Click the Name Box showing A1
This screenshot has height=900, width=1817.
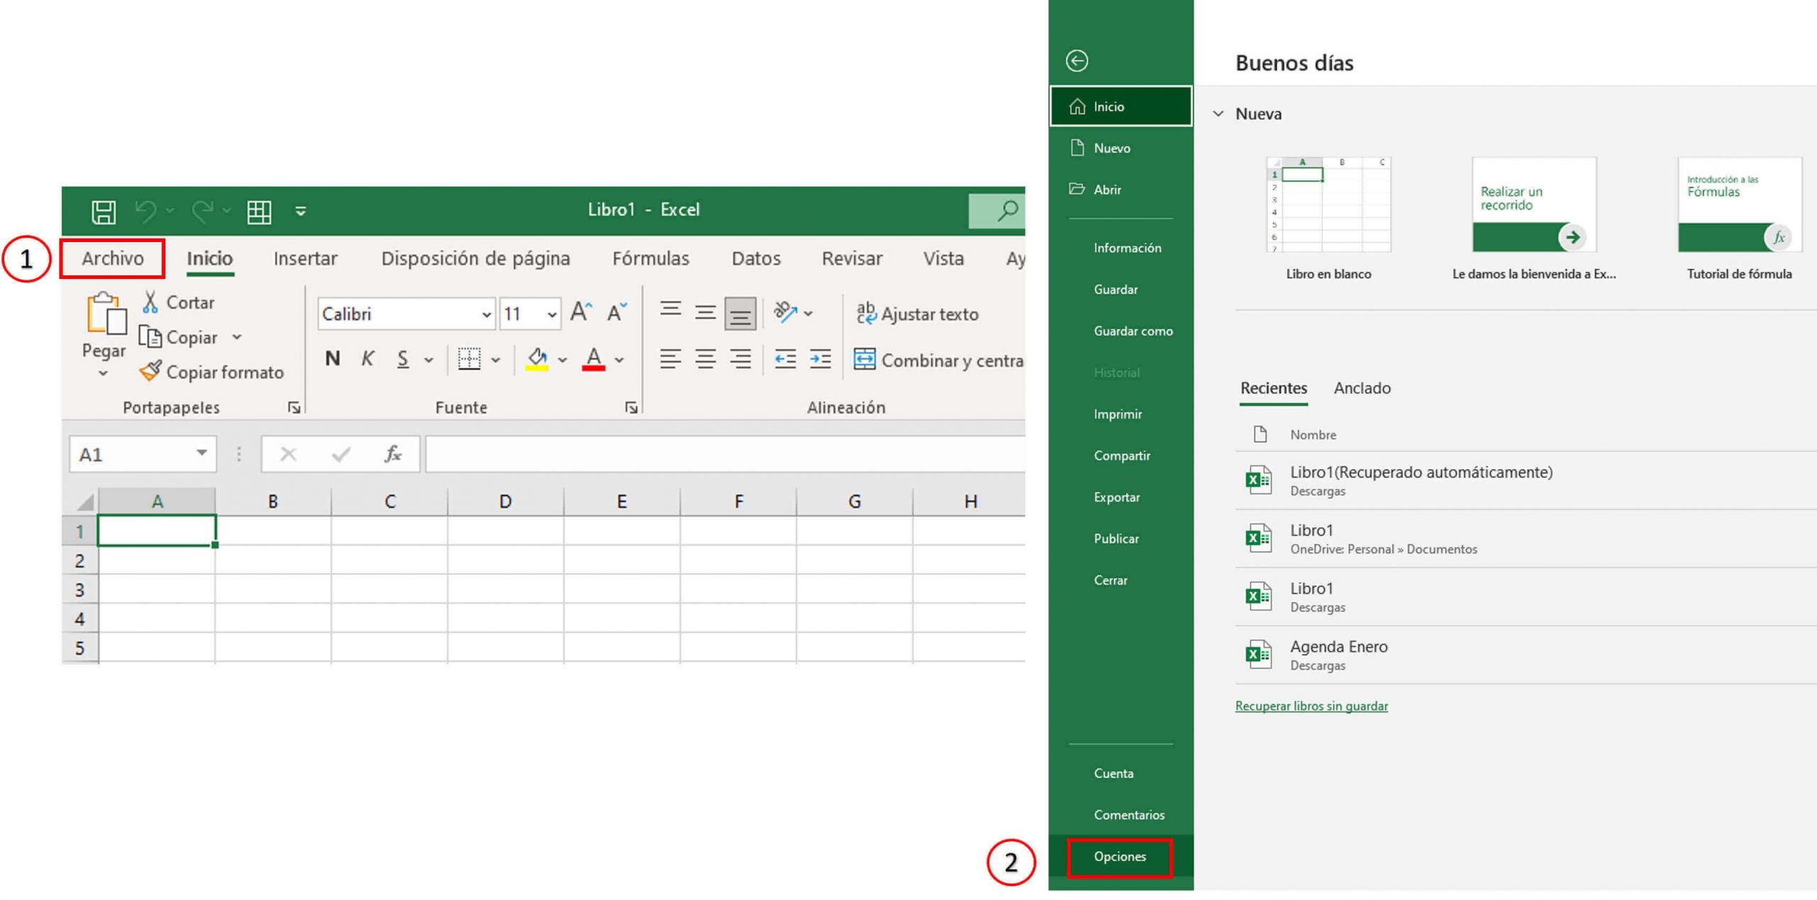coord(131,454)
